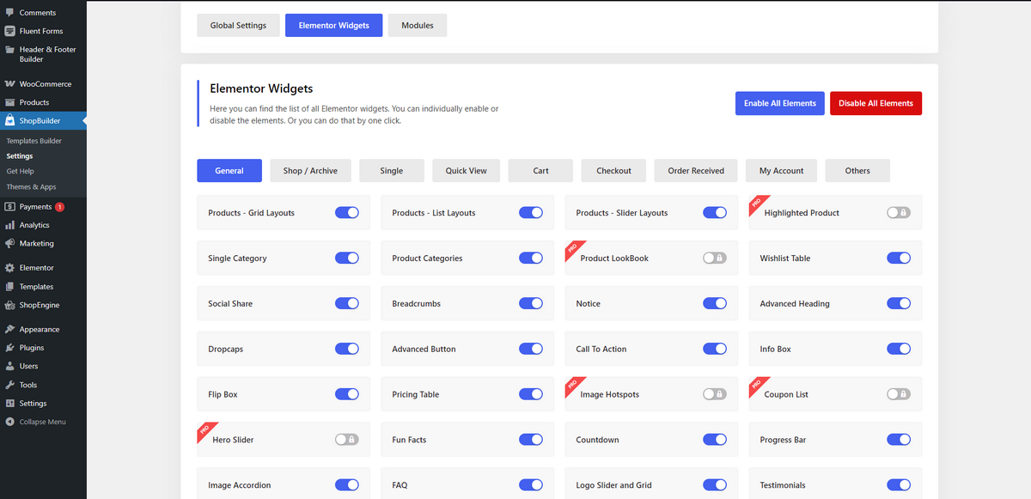Image resolution: width=1031 pixels, height=499 pixels.
Task: Toggle the Flip Box switch
Action: click(x=347, y=394)
